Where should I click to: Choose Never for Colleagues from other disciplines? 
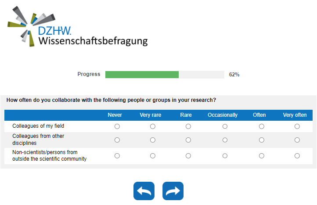click(117, 140)
